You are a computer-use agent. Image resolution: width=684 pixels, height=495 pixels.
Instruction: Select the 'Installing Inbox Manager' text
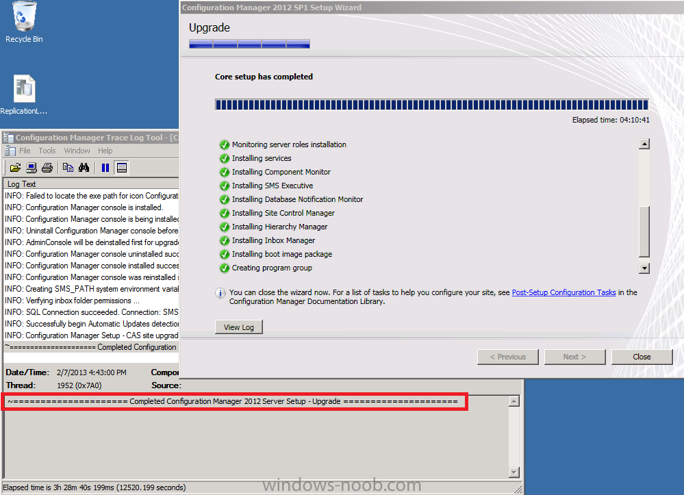coord(273,240)
